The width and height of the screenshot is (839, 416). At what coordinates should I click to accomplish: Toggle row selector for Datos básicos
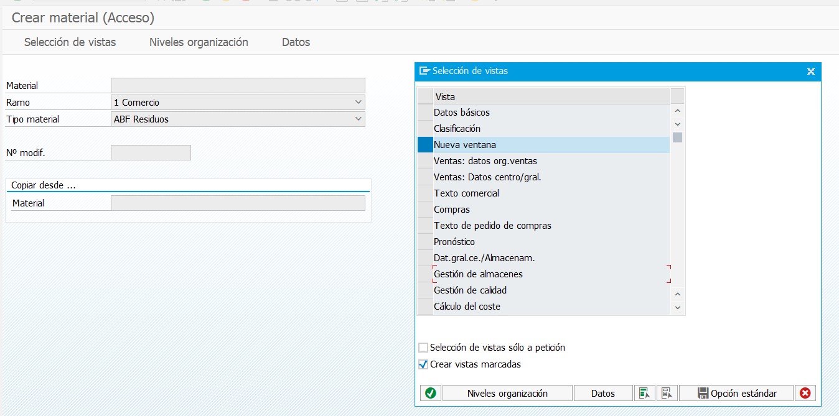point(424,113)
